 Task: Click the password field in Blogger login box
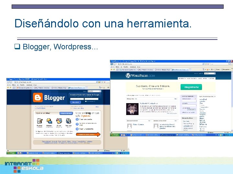pyautogui.click(x=91, y=99)
